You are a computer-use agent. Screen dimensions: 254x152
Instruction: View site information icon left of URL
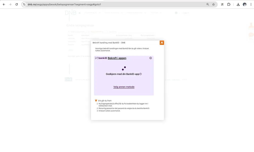pos(24,4)
